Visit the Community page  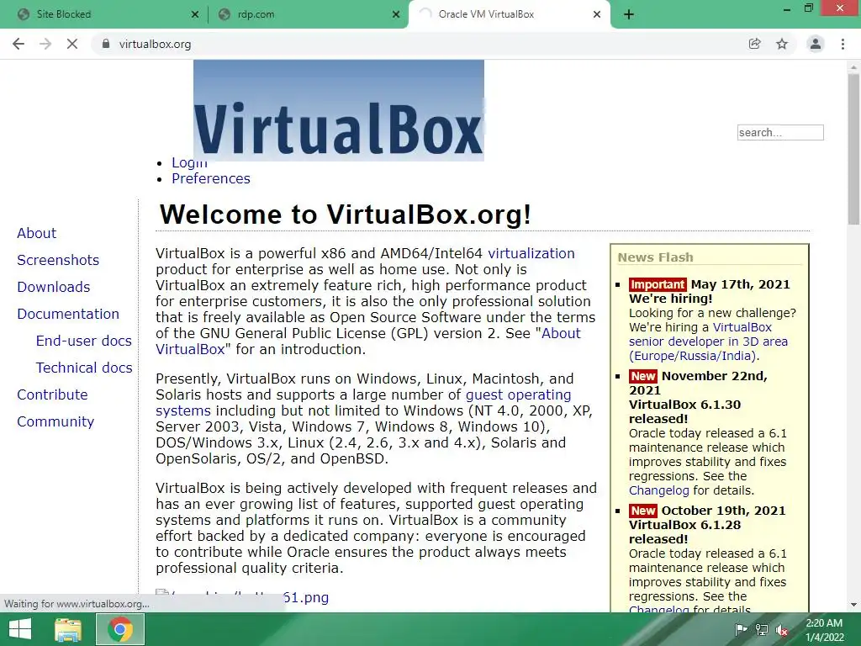pos(55,421)
